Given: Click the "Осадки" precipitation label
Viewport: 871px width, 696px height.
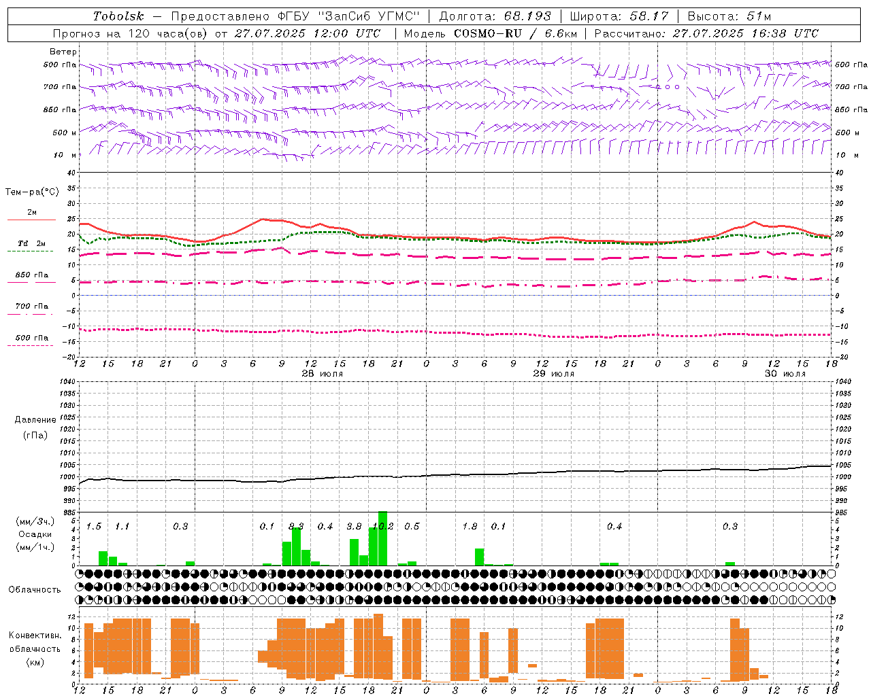Looking at the screenshot, I should (35, 534).
